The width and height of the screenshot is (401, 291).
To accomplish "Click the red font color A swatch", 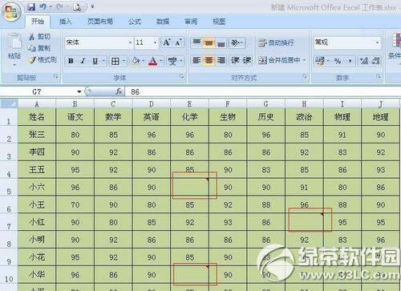I will (152, 61).
